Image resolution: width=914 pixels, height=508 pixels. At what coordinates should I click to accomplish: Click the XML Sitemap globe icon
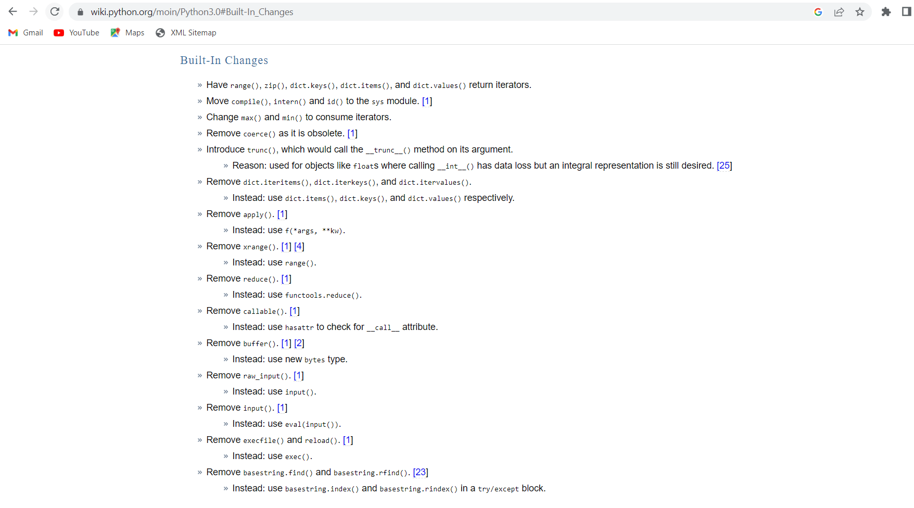pos(160,32)
